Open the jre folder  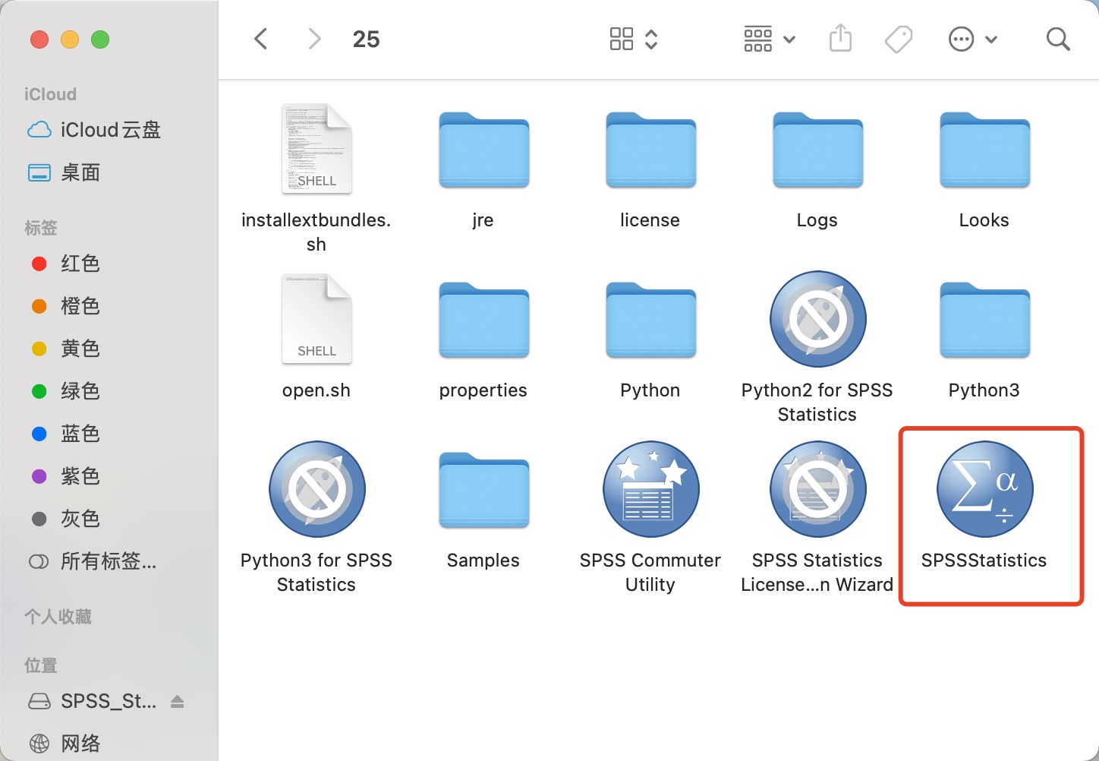(483, 150)
